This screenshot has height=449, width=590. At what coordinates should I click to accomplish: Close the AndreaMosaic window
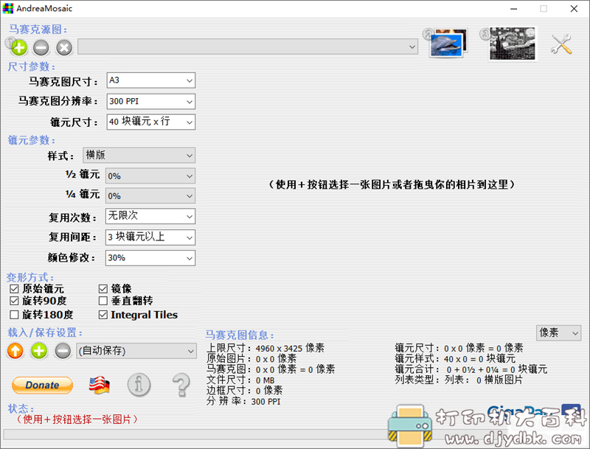pyautogui.click(x=574, y=8)
